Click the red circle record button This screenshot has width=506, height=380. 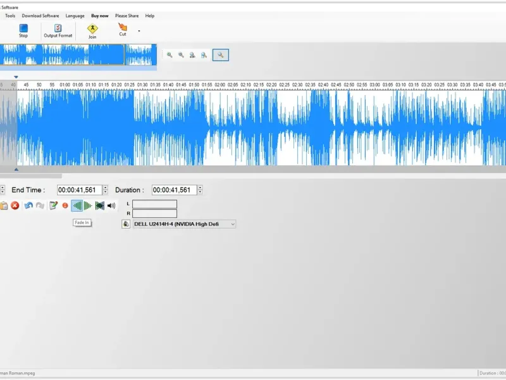tap(65, 205)
